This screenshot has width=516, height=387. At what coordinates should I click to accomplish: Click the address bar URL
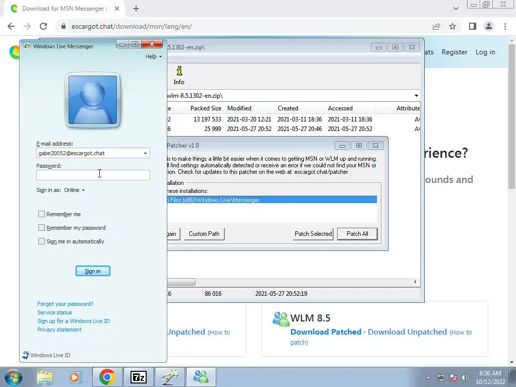(132, 26)
